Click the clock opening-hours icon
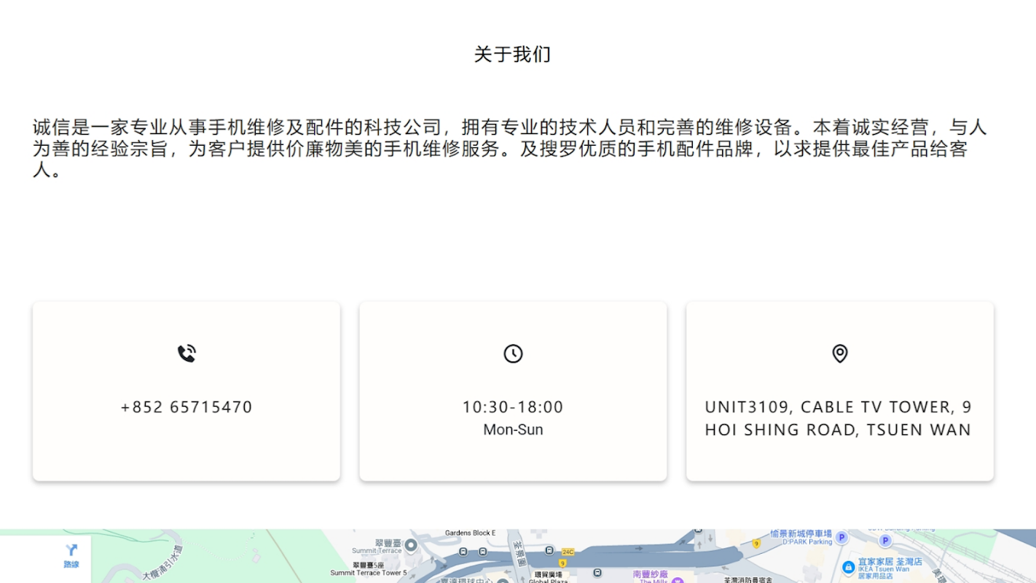The image size is (1036, 583). pos(513,353)
